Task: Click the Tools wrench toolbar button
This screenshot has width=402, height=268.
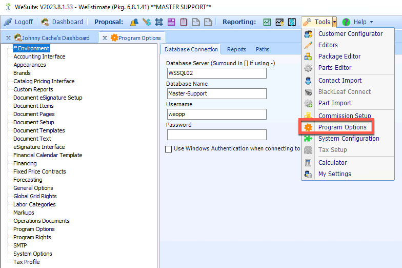Action: click(317, 22)
